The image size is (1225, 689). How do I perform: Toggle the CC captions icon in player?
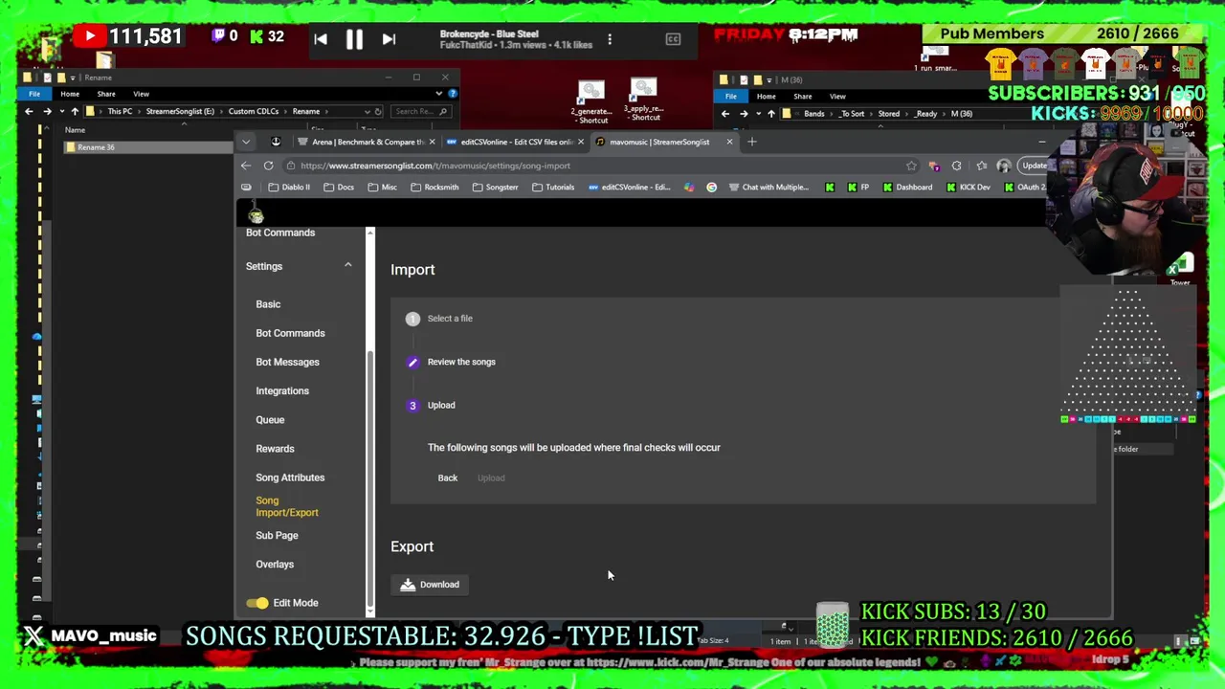pos(673,39)
